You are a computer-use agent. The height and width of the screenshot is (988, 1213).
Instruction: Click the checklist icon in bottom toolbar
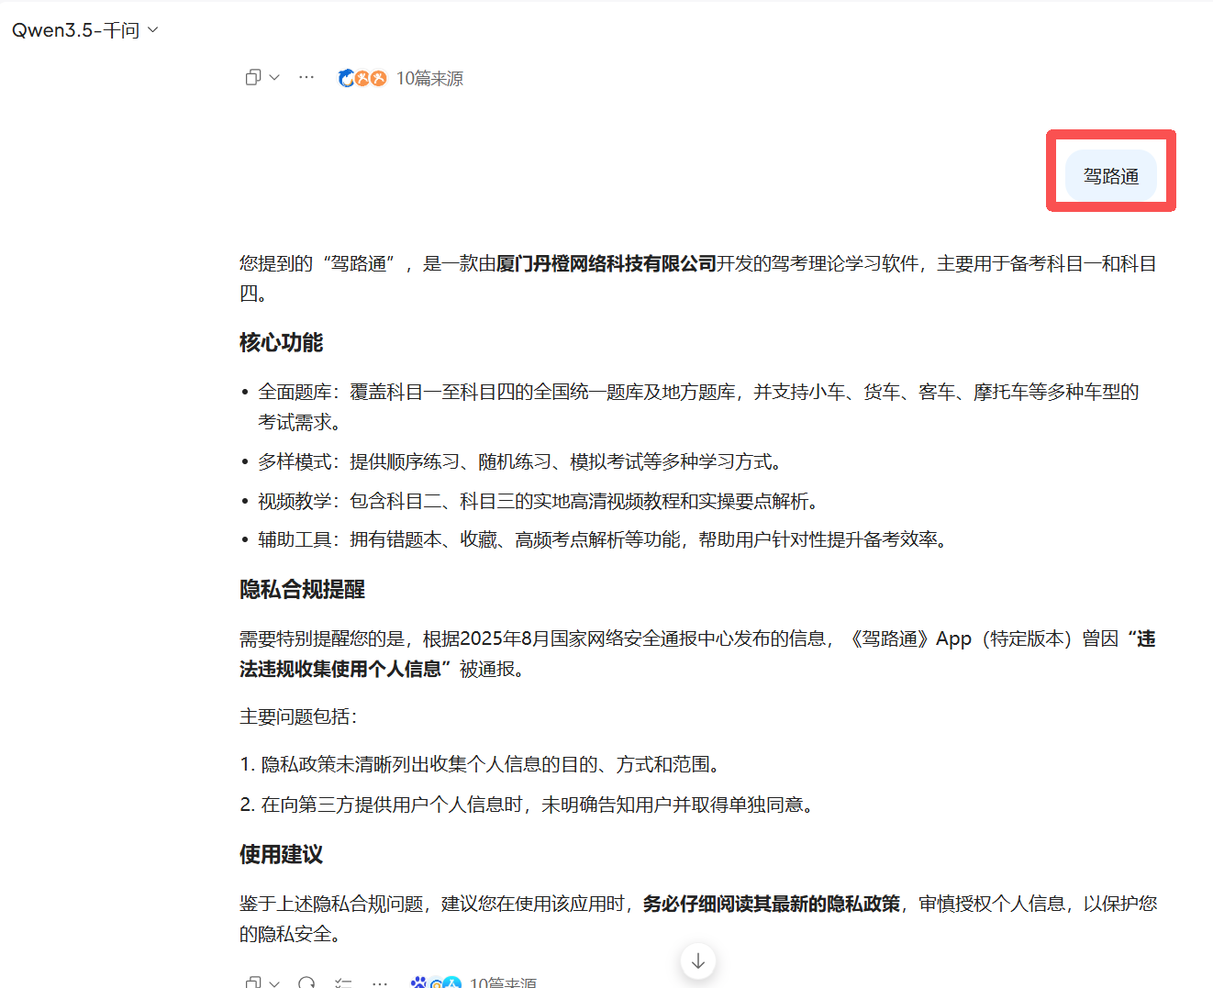point(343,982)
